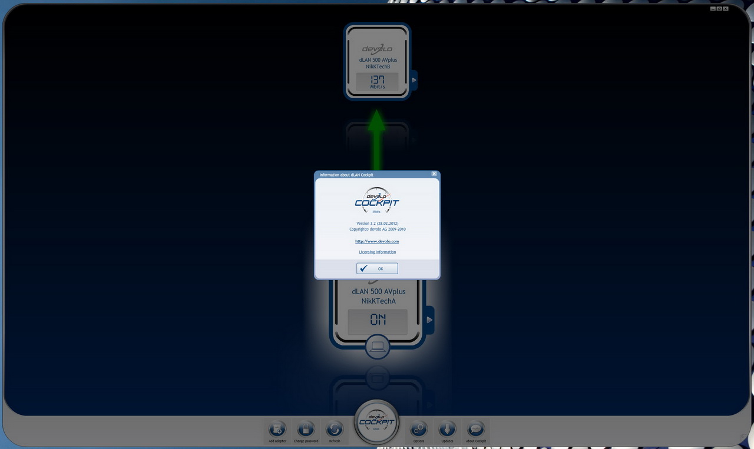Click the Refresh arrows icon
This screenshot has width=754, height=449.
335,429
